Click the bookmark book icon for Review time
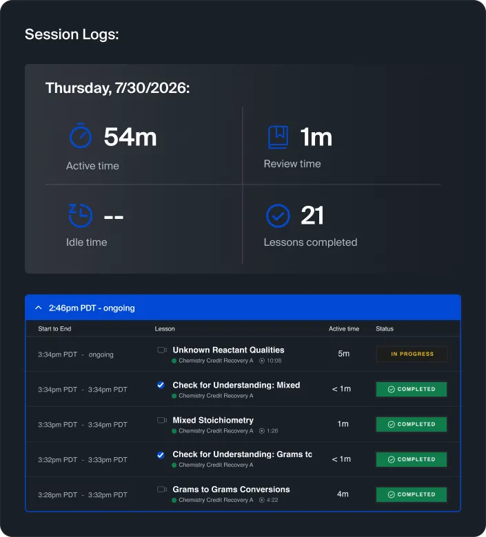 click(x=278, y=137)
